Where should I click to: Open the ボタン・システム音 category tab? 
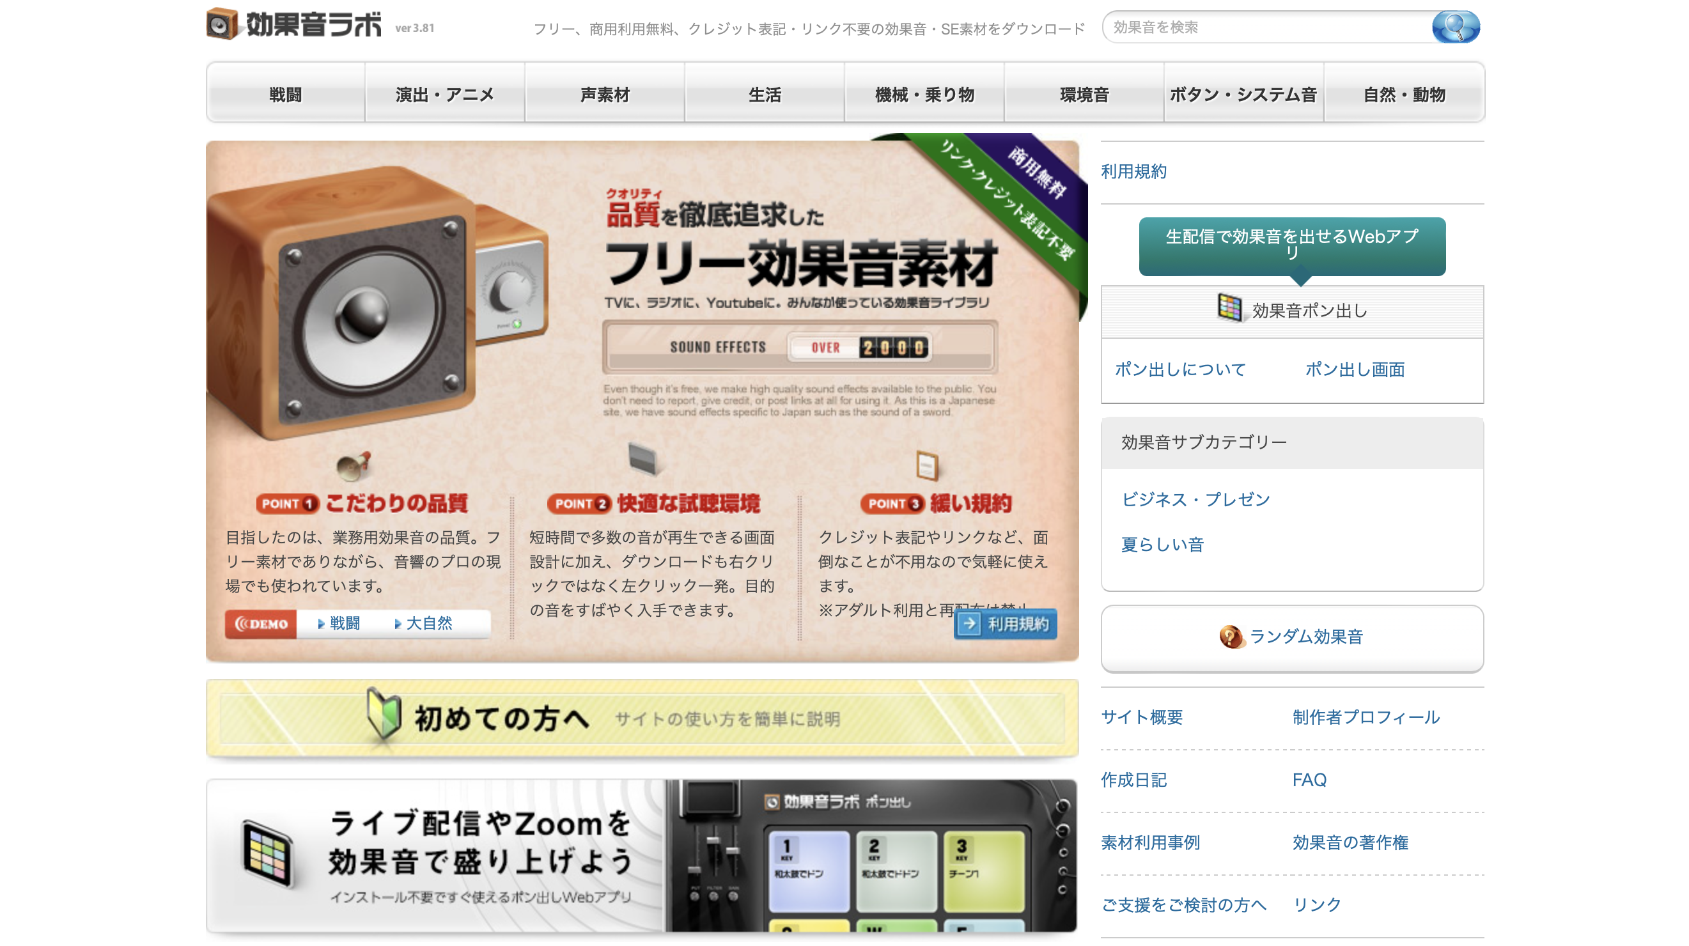[1244, 94]
